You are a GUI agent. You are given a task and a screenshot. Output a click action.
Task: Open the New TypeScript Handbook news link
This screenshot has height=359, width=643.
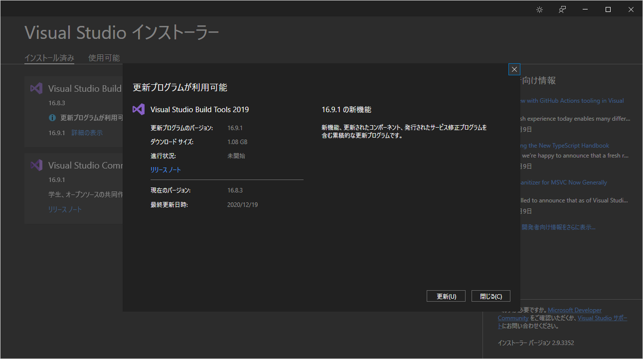point(565,146)
